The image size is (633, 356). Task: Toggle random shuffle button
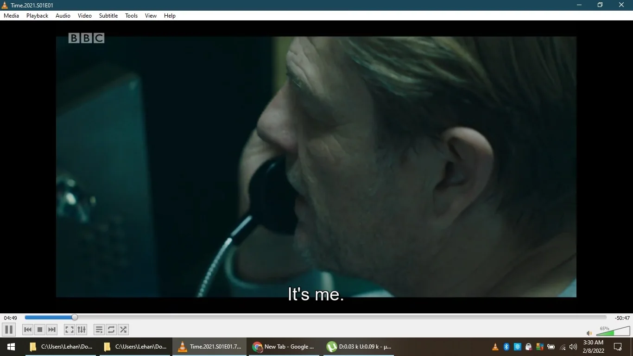coord(123,330)
